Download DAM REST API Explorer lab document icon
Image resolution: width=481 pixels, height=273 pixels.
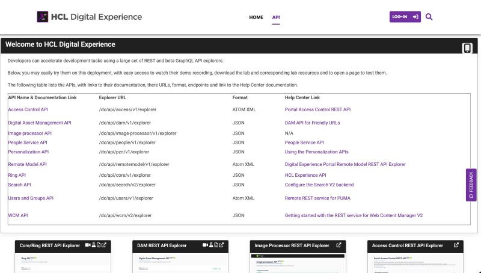pos(216,245)
